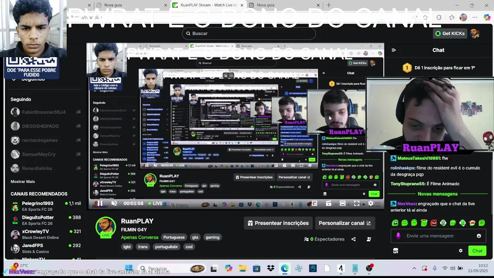Open the Kick search box Buscar
The height and width of the screenshot is (278, 494).
249,34
